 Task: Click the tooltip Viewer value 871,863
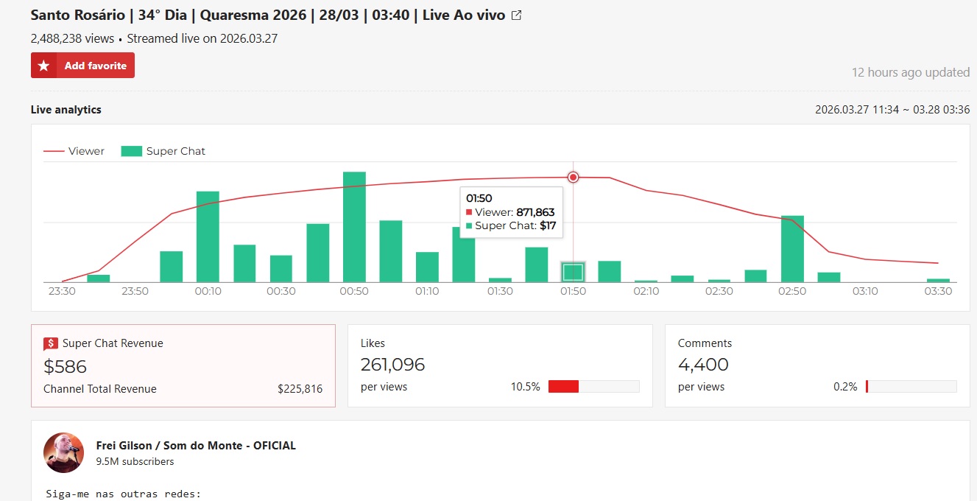click(x=535, y=212)
